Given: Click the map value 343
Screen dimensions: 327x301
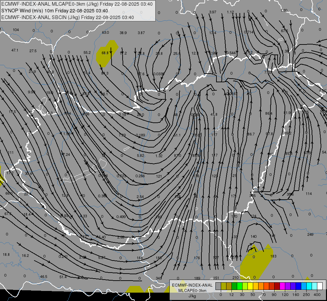Looking at the screenshot, I should (x=159, y=278).
